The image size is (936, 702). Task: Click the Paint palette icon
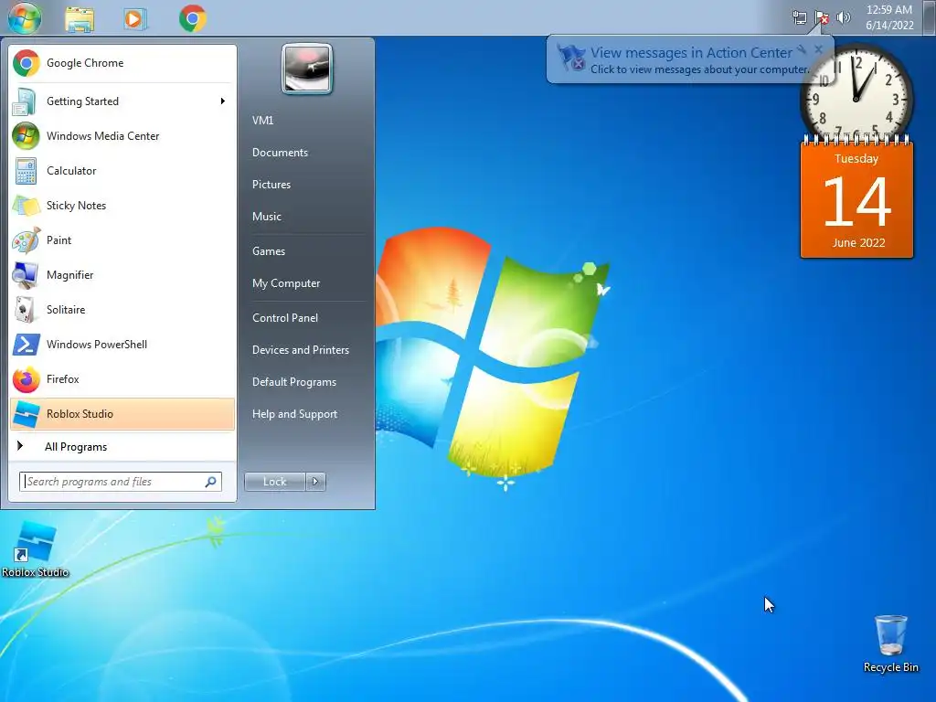(27, 240)
